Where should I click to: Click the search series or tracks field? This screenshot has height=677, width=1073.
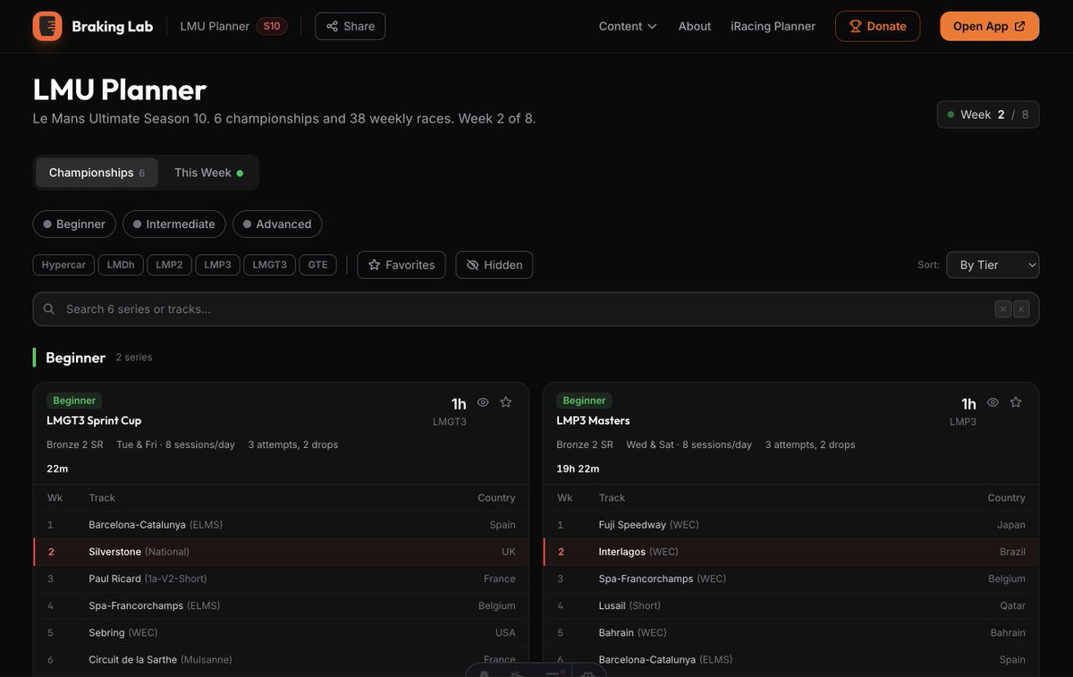(x=536, y=309)
